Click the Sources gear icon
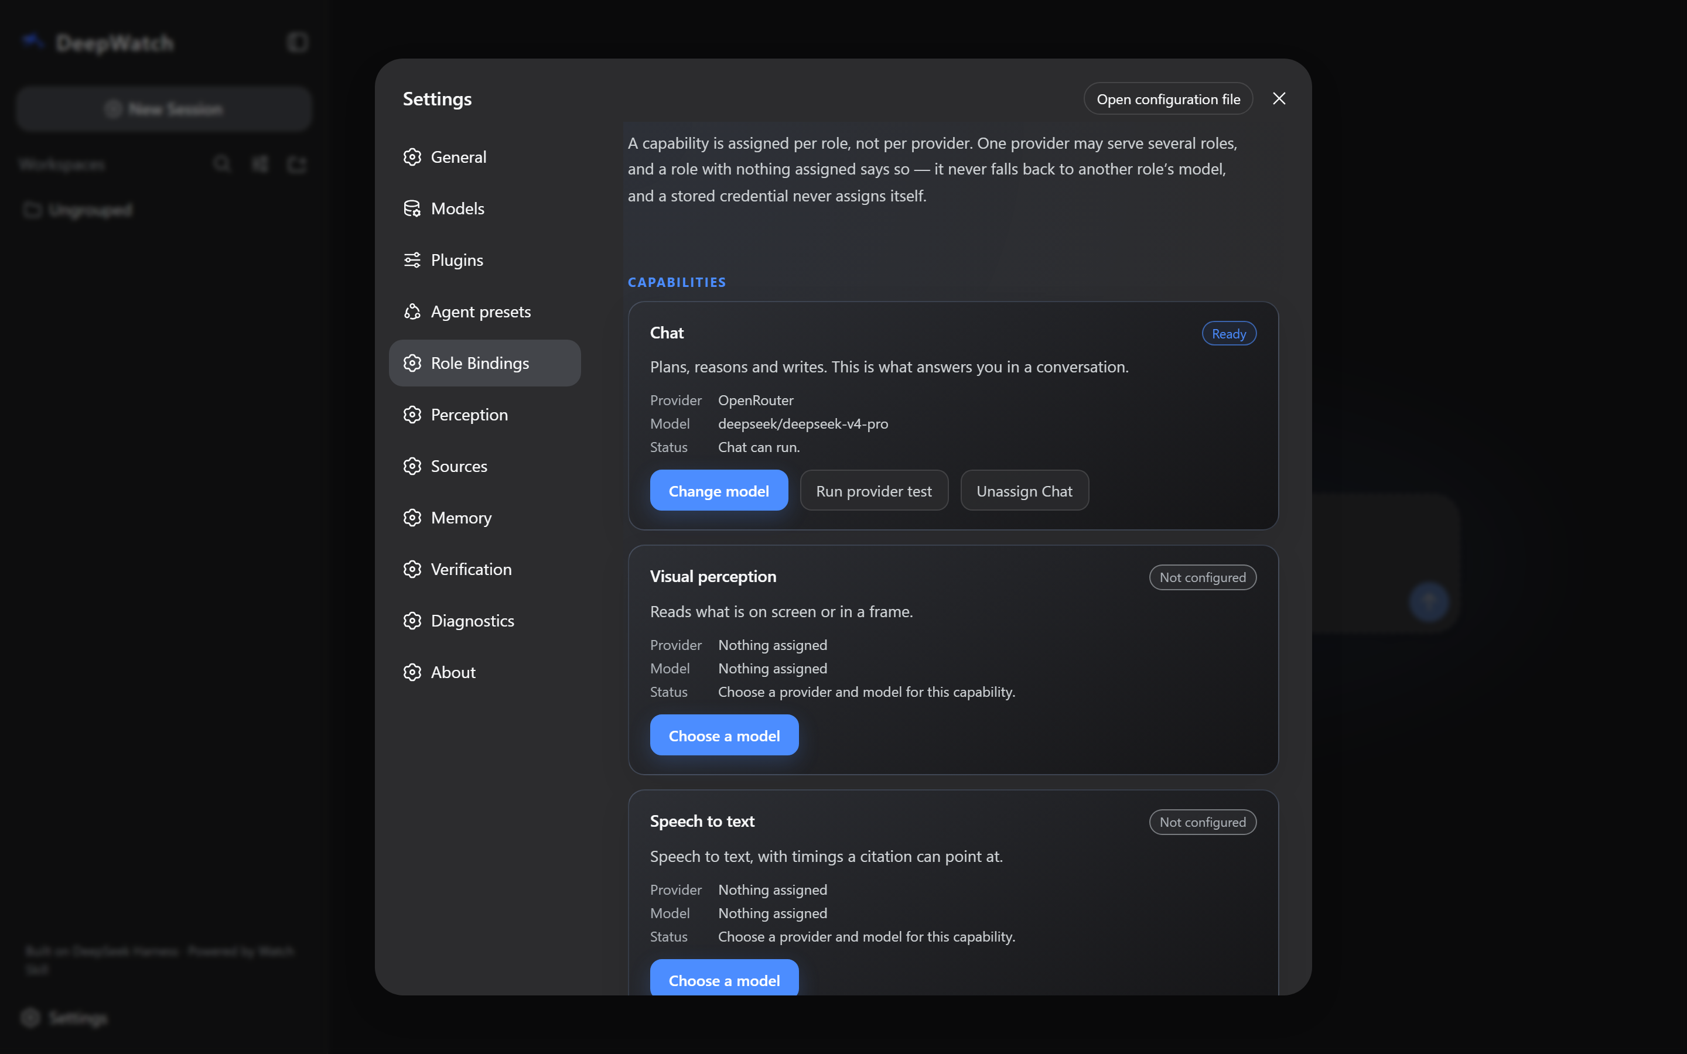The width and height of the screenshot is (1687, 1054). pyautogui.click(x=412, y=466)
